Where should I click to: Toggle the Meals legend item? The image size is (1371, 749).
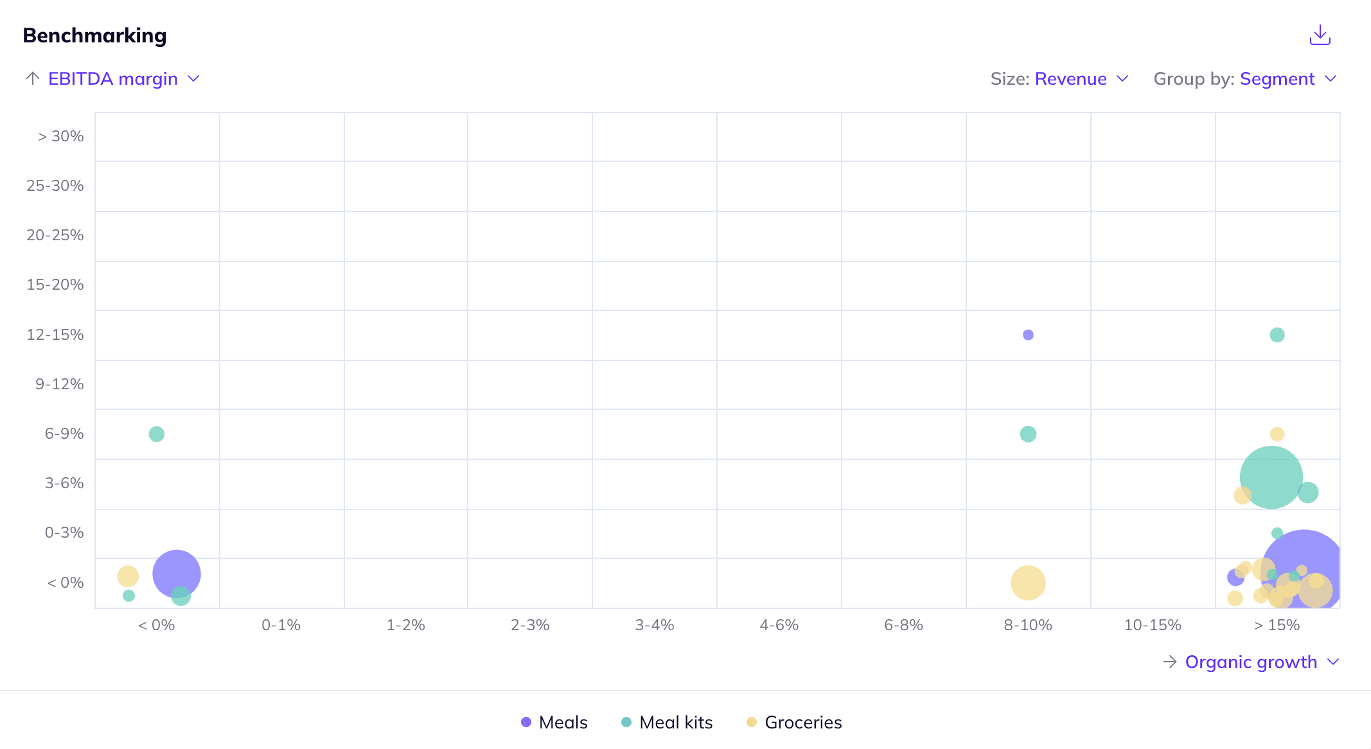click(563, 722)
